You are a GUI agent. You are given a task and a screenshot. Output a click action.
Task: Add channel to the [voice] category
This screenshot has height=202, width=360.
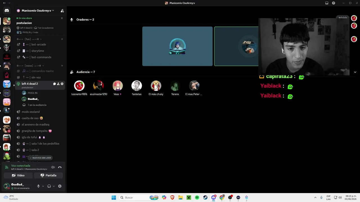[62, 66]
